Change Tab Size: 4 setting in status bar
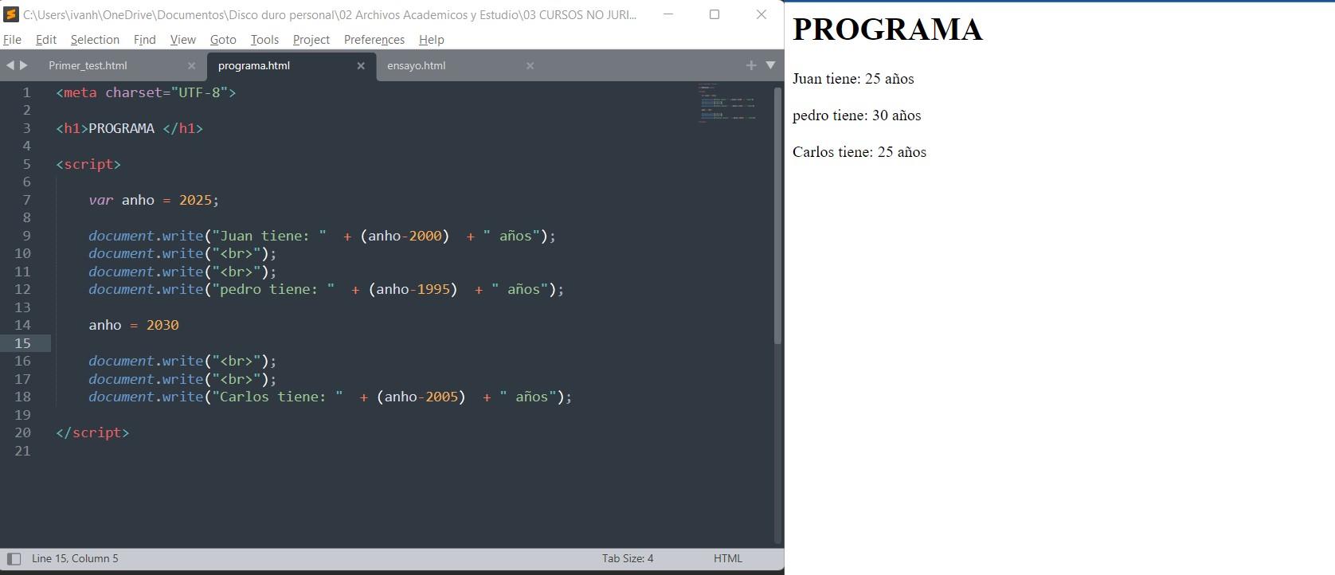Image resolution: width=1335 pixels, height=575 pixels. coord(628,559)
